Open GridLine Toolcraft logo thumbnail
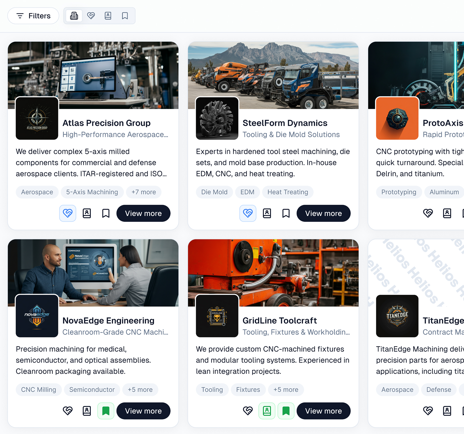464x434 pixels. 217,316
